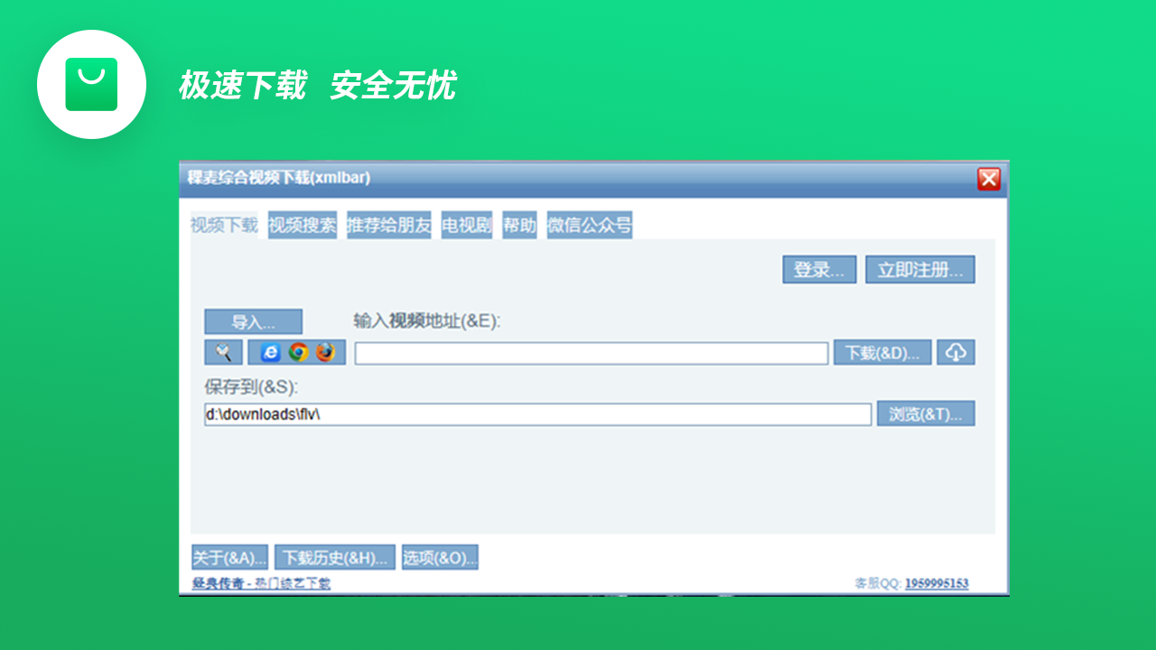
Task: Click the Firefox browser icon
Action: tap(326, 352)
